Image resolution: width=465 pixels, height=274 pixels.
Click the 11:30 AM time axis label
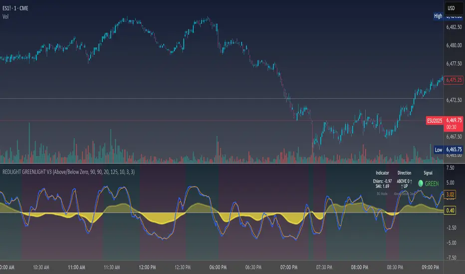[x=112, y=267]
